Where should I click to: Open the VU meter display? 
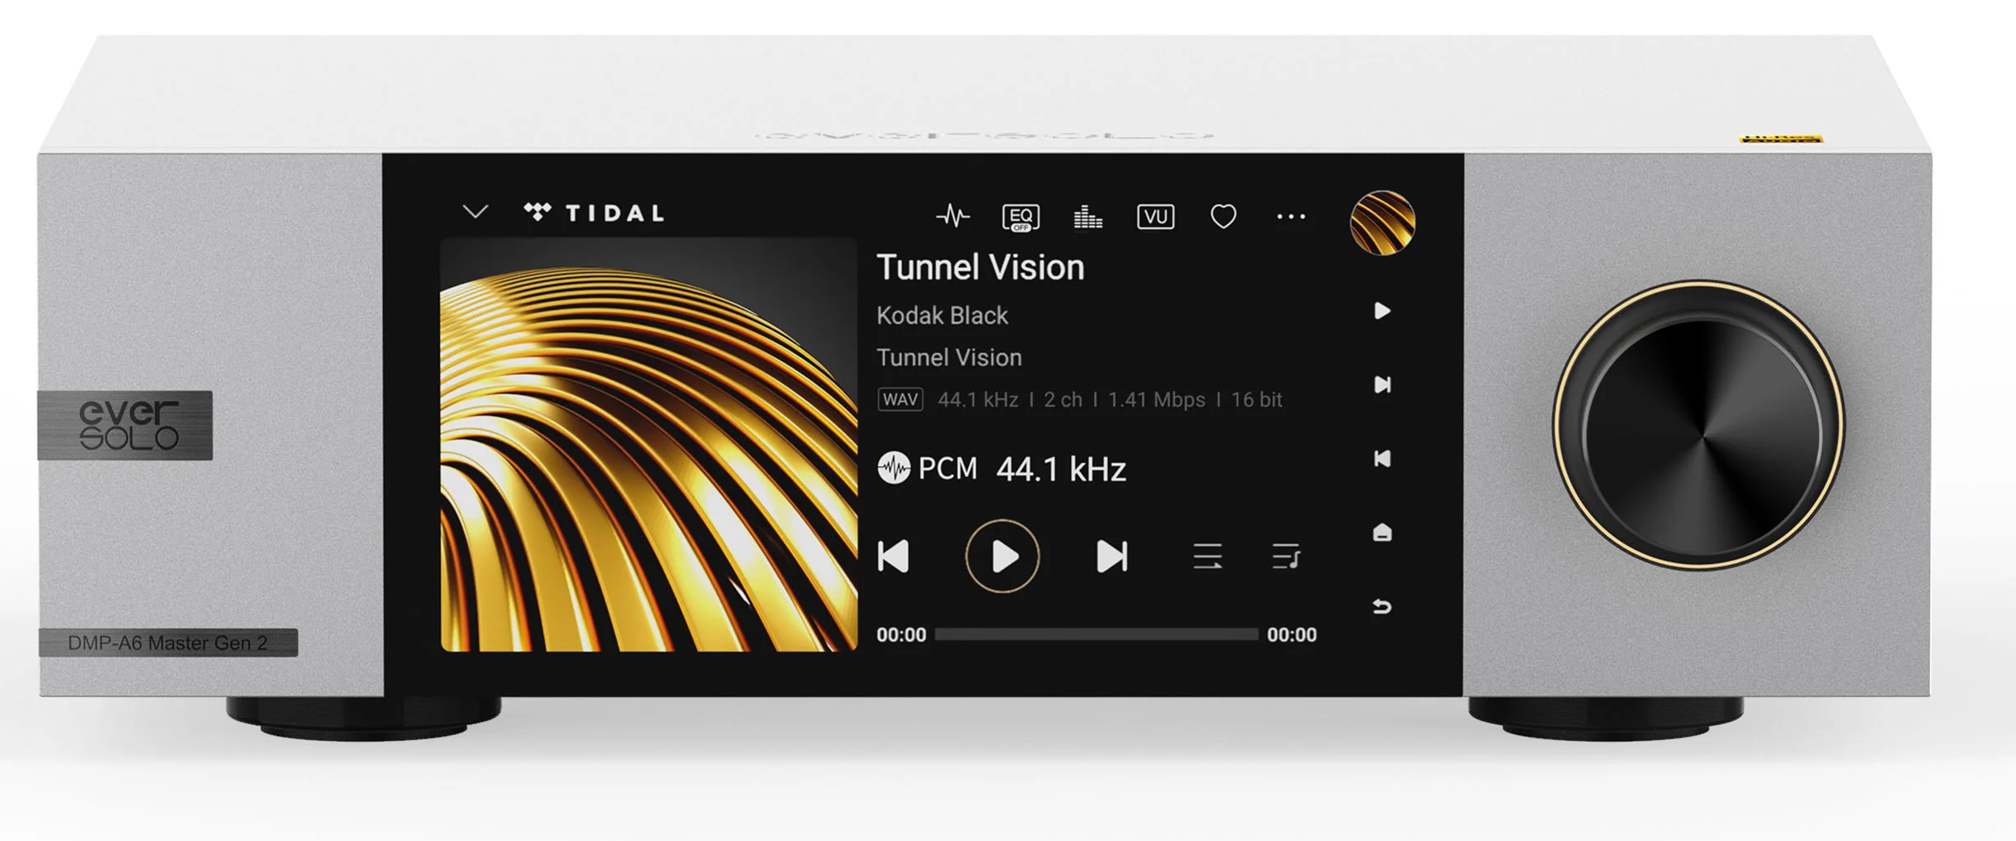tap(1155, 217)
